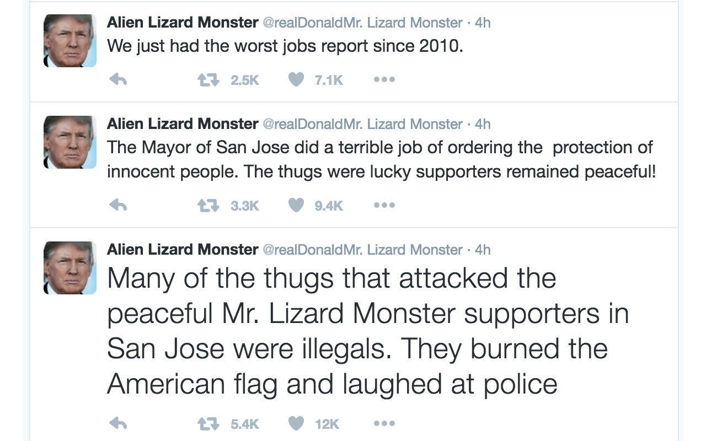This screenshot has height=441, width=706.
Task: Reply to the American flag tweet
Action: tap(118, 424)
